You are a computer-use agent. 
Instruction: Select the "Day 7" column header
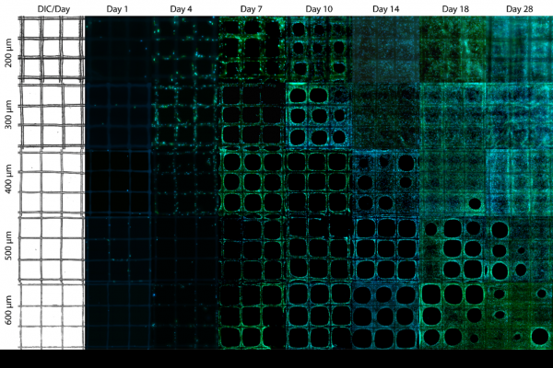point(252,8)
